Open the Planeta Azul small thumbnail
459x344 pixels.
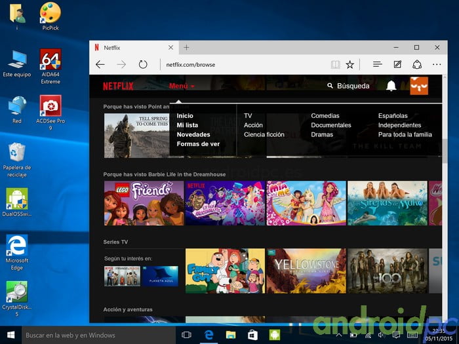(160, 276)
